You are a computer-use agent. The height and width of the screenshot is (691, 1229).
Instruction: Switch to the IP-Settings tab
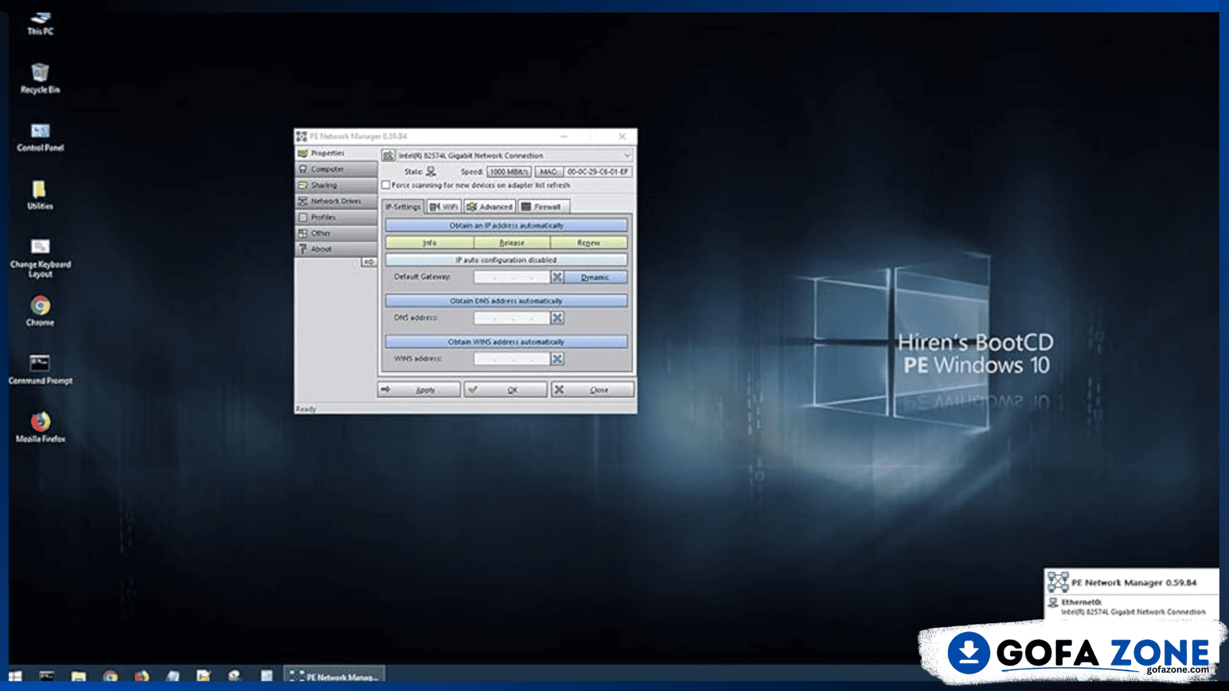pyautogui.click(x=403, y=207)
